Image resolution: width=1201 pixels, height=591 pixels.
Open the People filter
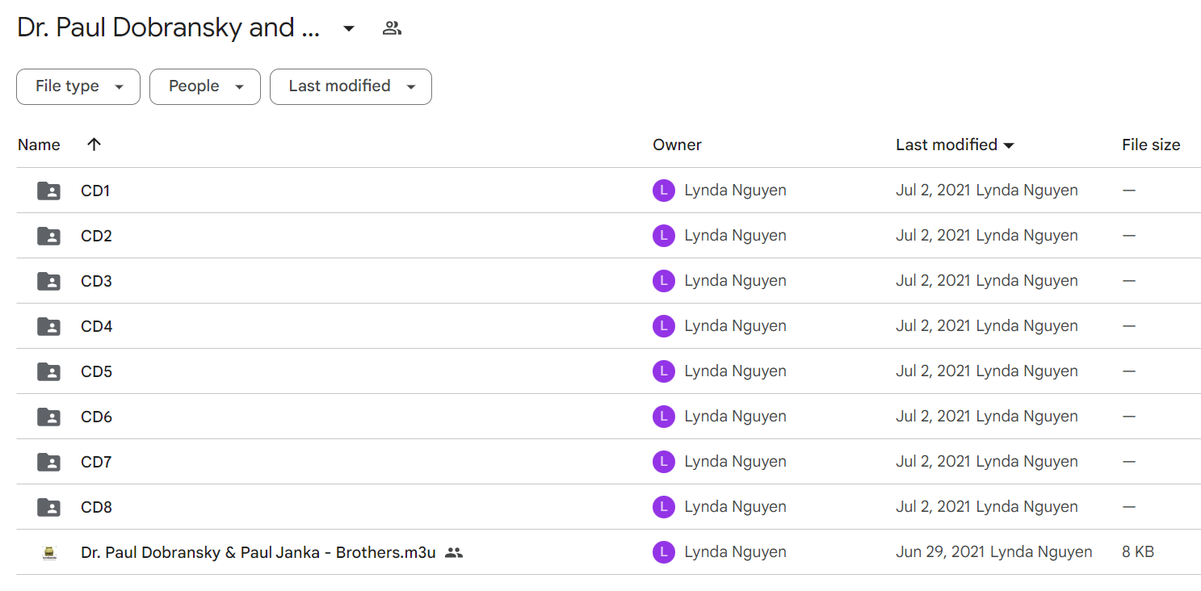point(205,86)
